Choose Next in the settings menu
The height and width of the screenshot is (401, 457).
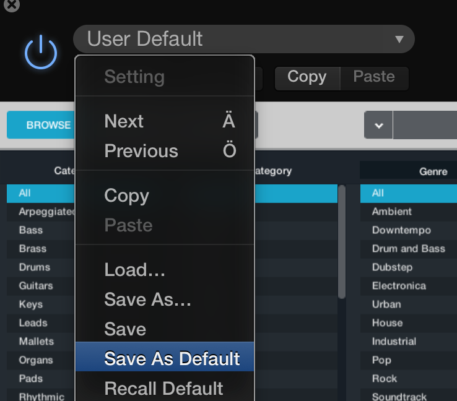pos(124,121)
